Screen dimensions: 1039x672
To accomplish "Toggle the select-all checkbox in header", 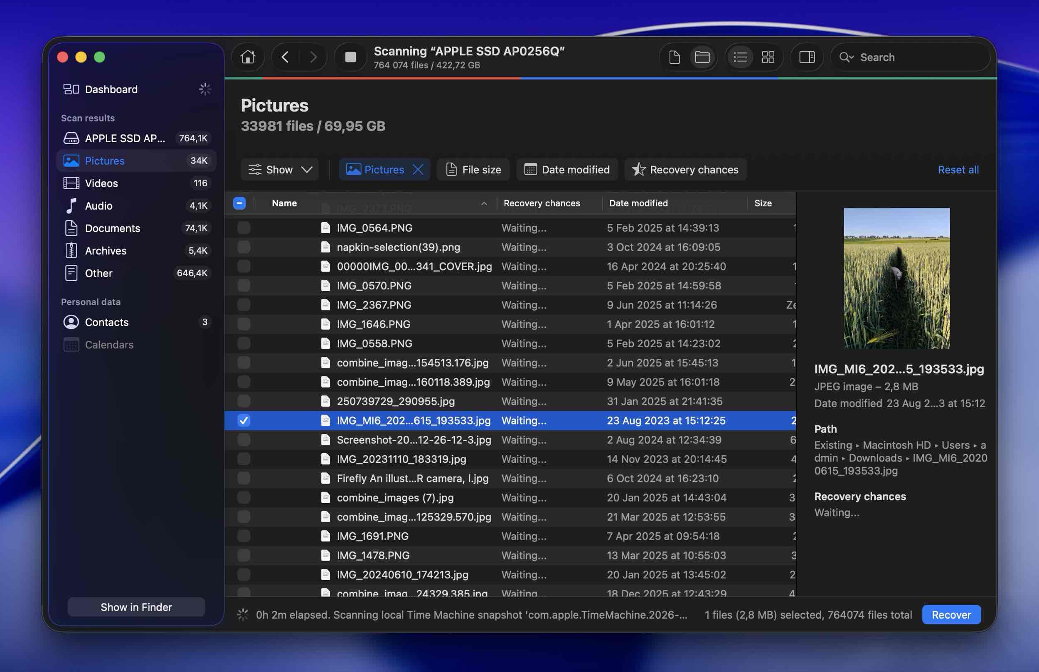I will point(239,203).
